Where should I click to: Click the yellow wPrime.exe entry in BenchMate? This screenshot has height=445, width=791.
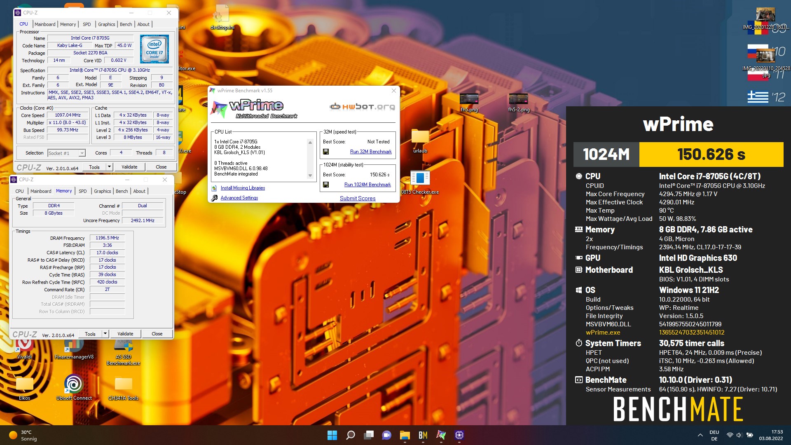(x=603, y=333)
